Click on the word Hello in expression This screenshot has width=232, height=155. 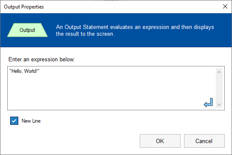pyautogui.click(x=16, y=71)
